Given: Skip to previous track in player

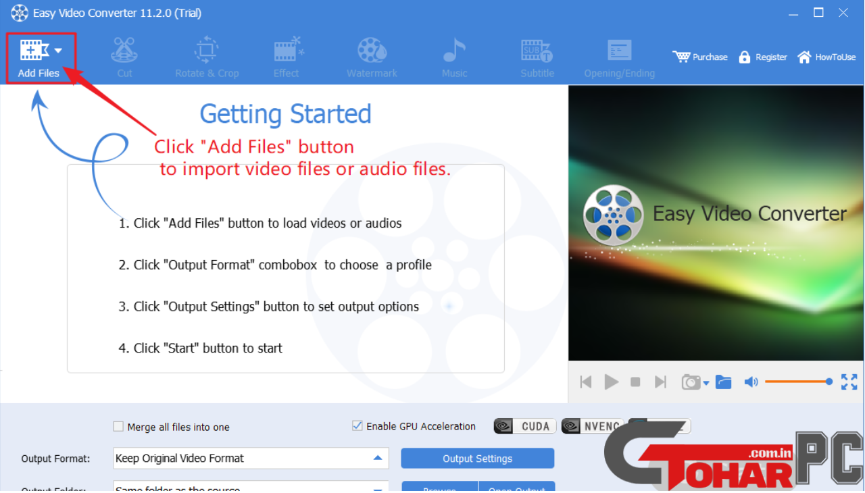Looking at the screenshot, I should 586,382.
